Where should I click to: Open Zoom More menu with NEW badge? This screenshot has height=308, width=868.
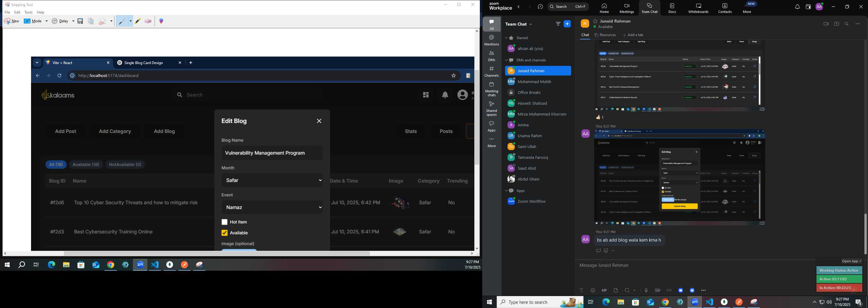click(747, 8)
